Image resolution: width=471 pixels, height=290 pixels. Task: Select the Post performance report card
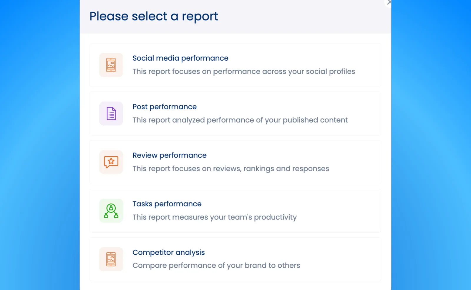[235, 113]
